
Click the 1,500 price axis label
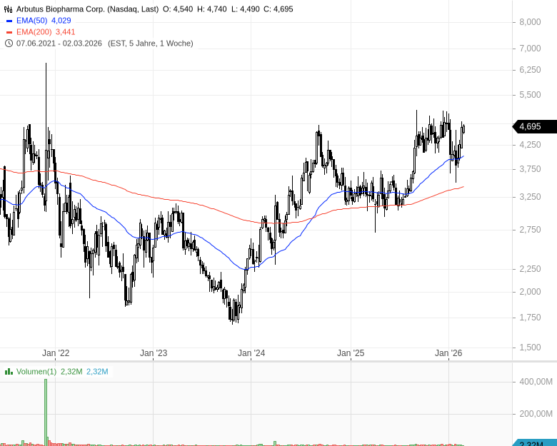[529, 348]
